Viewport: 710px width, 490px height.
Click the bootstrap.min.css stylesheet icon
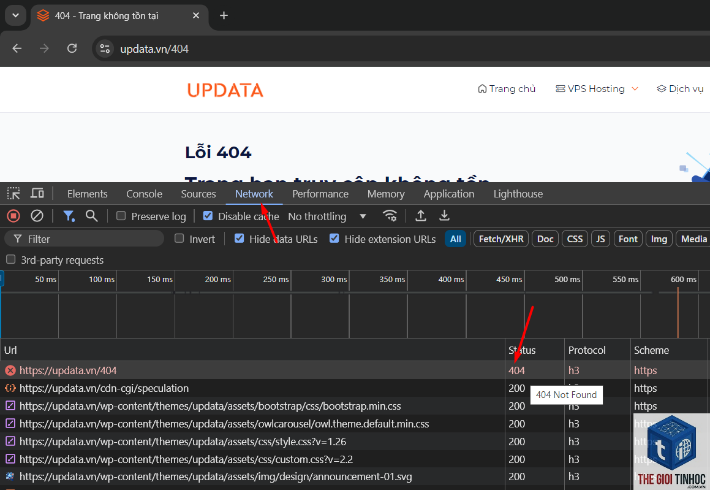tap(10, 406)
